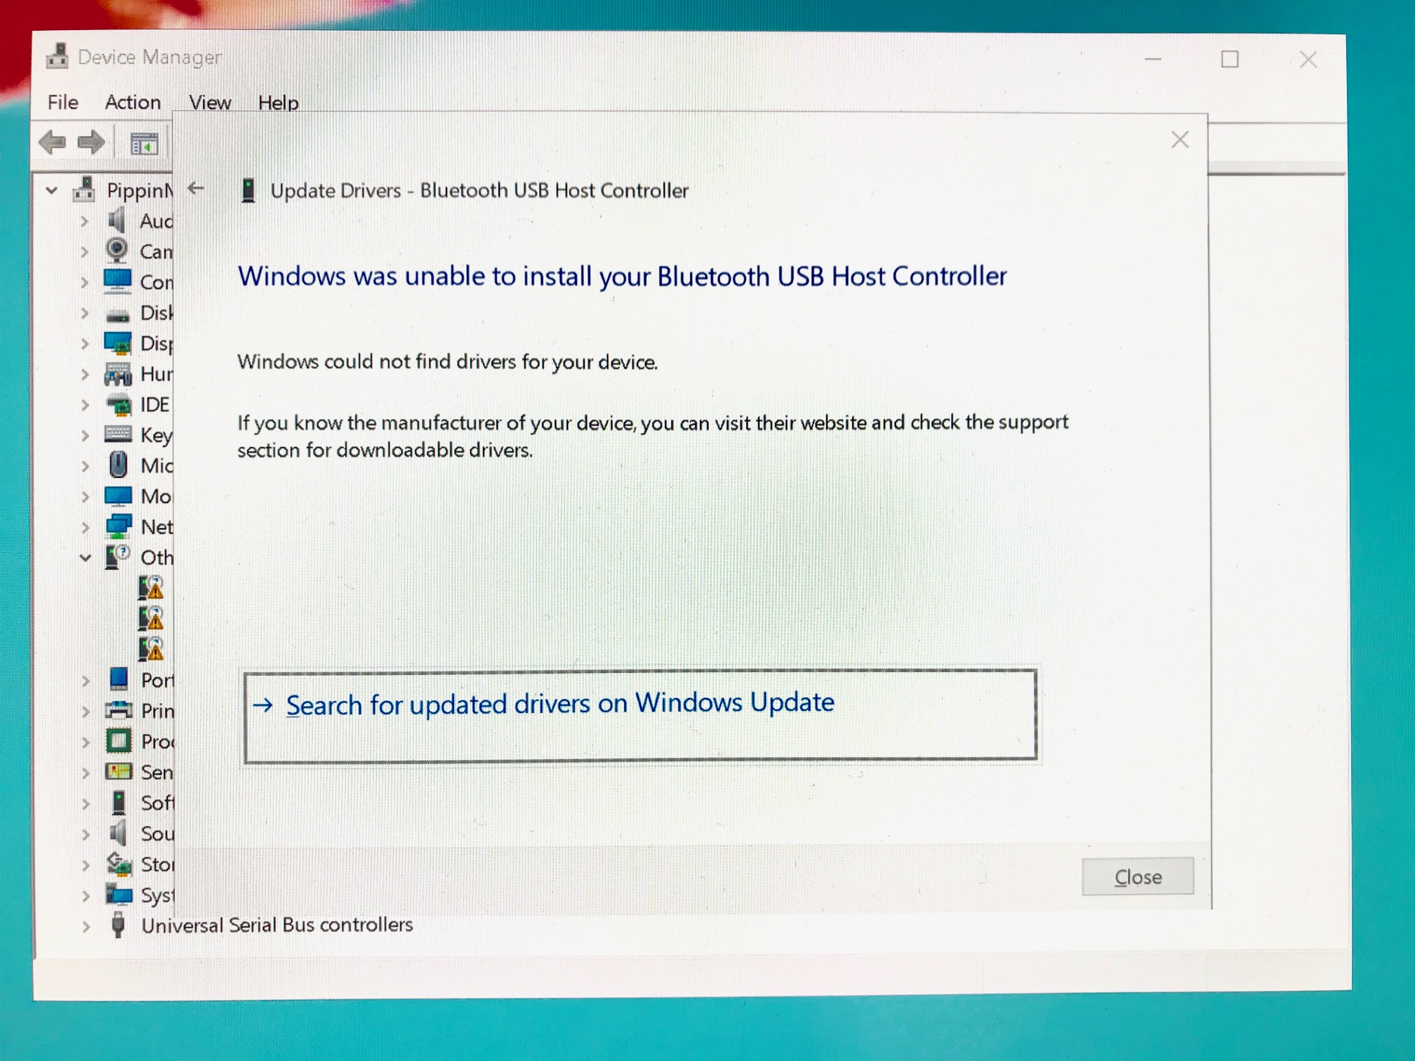Expand the Disk drives category
Image resolution: width=1415 pixels, height=1061 pixels.
click(86, 313)
